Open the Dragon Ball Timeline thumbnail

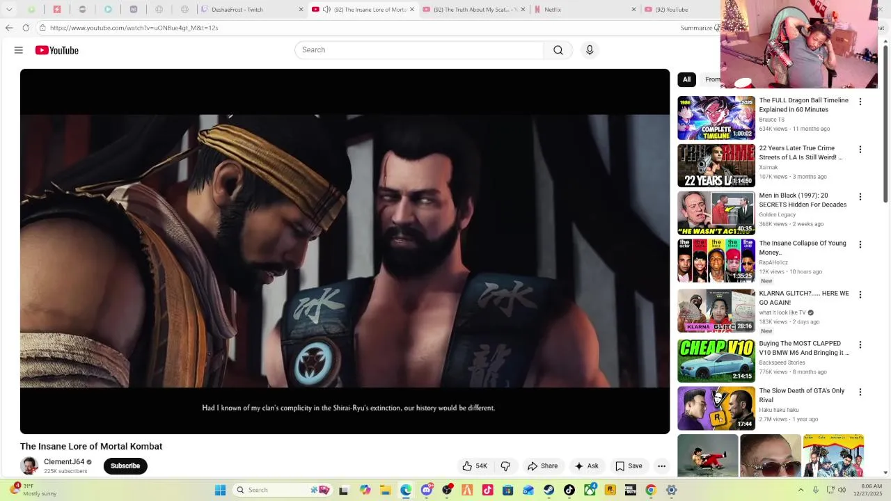716,118
